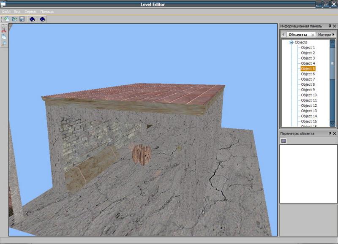Close the Параметры объекта panel
Image resolution: width=338 pixels, height=244 pixels.
335,133
